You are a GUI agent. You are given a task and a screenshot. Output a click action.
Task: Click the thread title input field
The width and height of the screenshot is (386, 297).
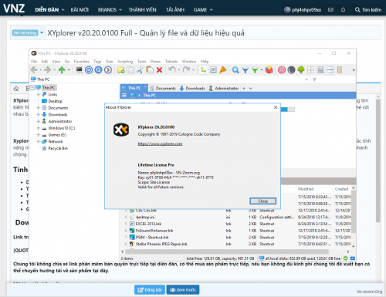[213, 33]
